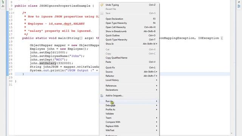Screen dimensions: 242x136
Task: Click the outline view icon at the right edge
Action: pyautogui.click(x=239, y=6)
